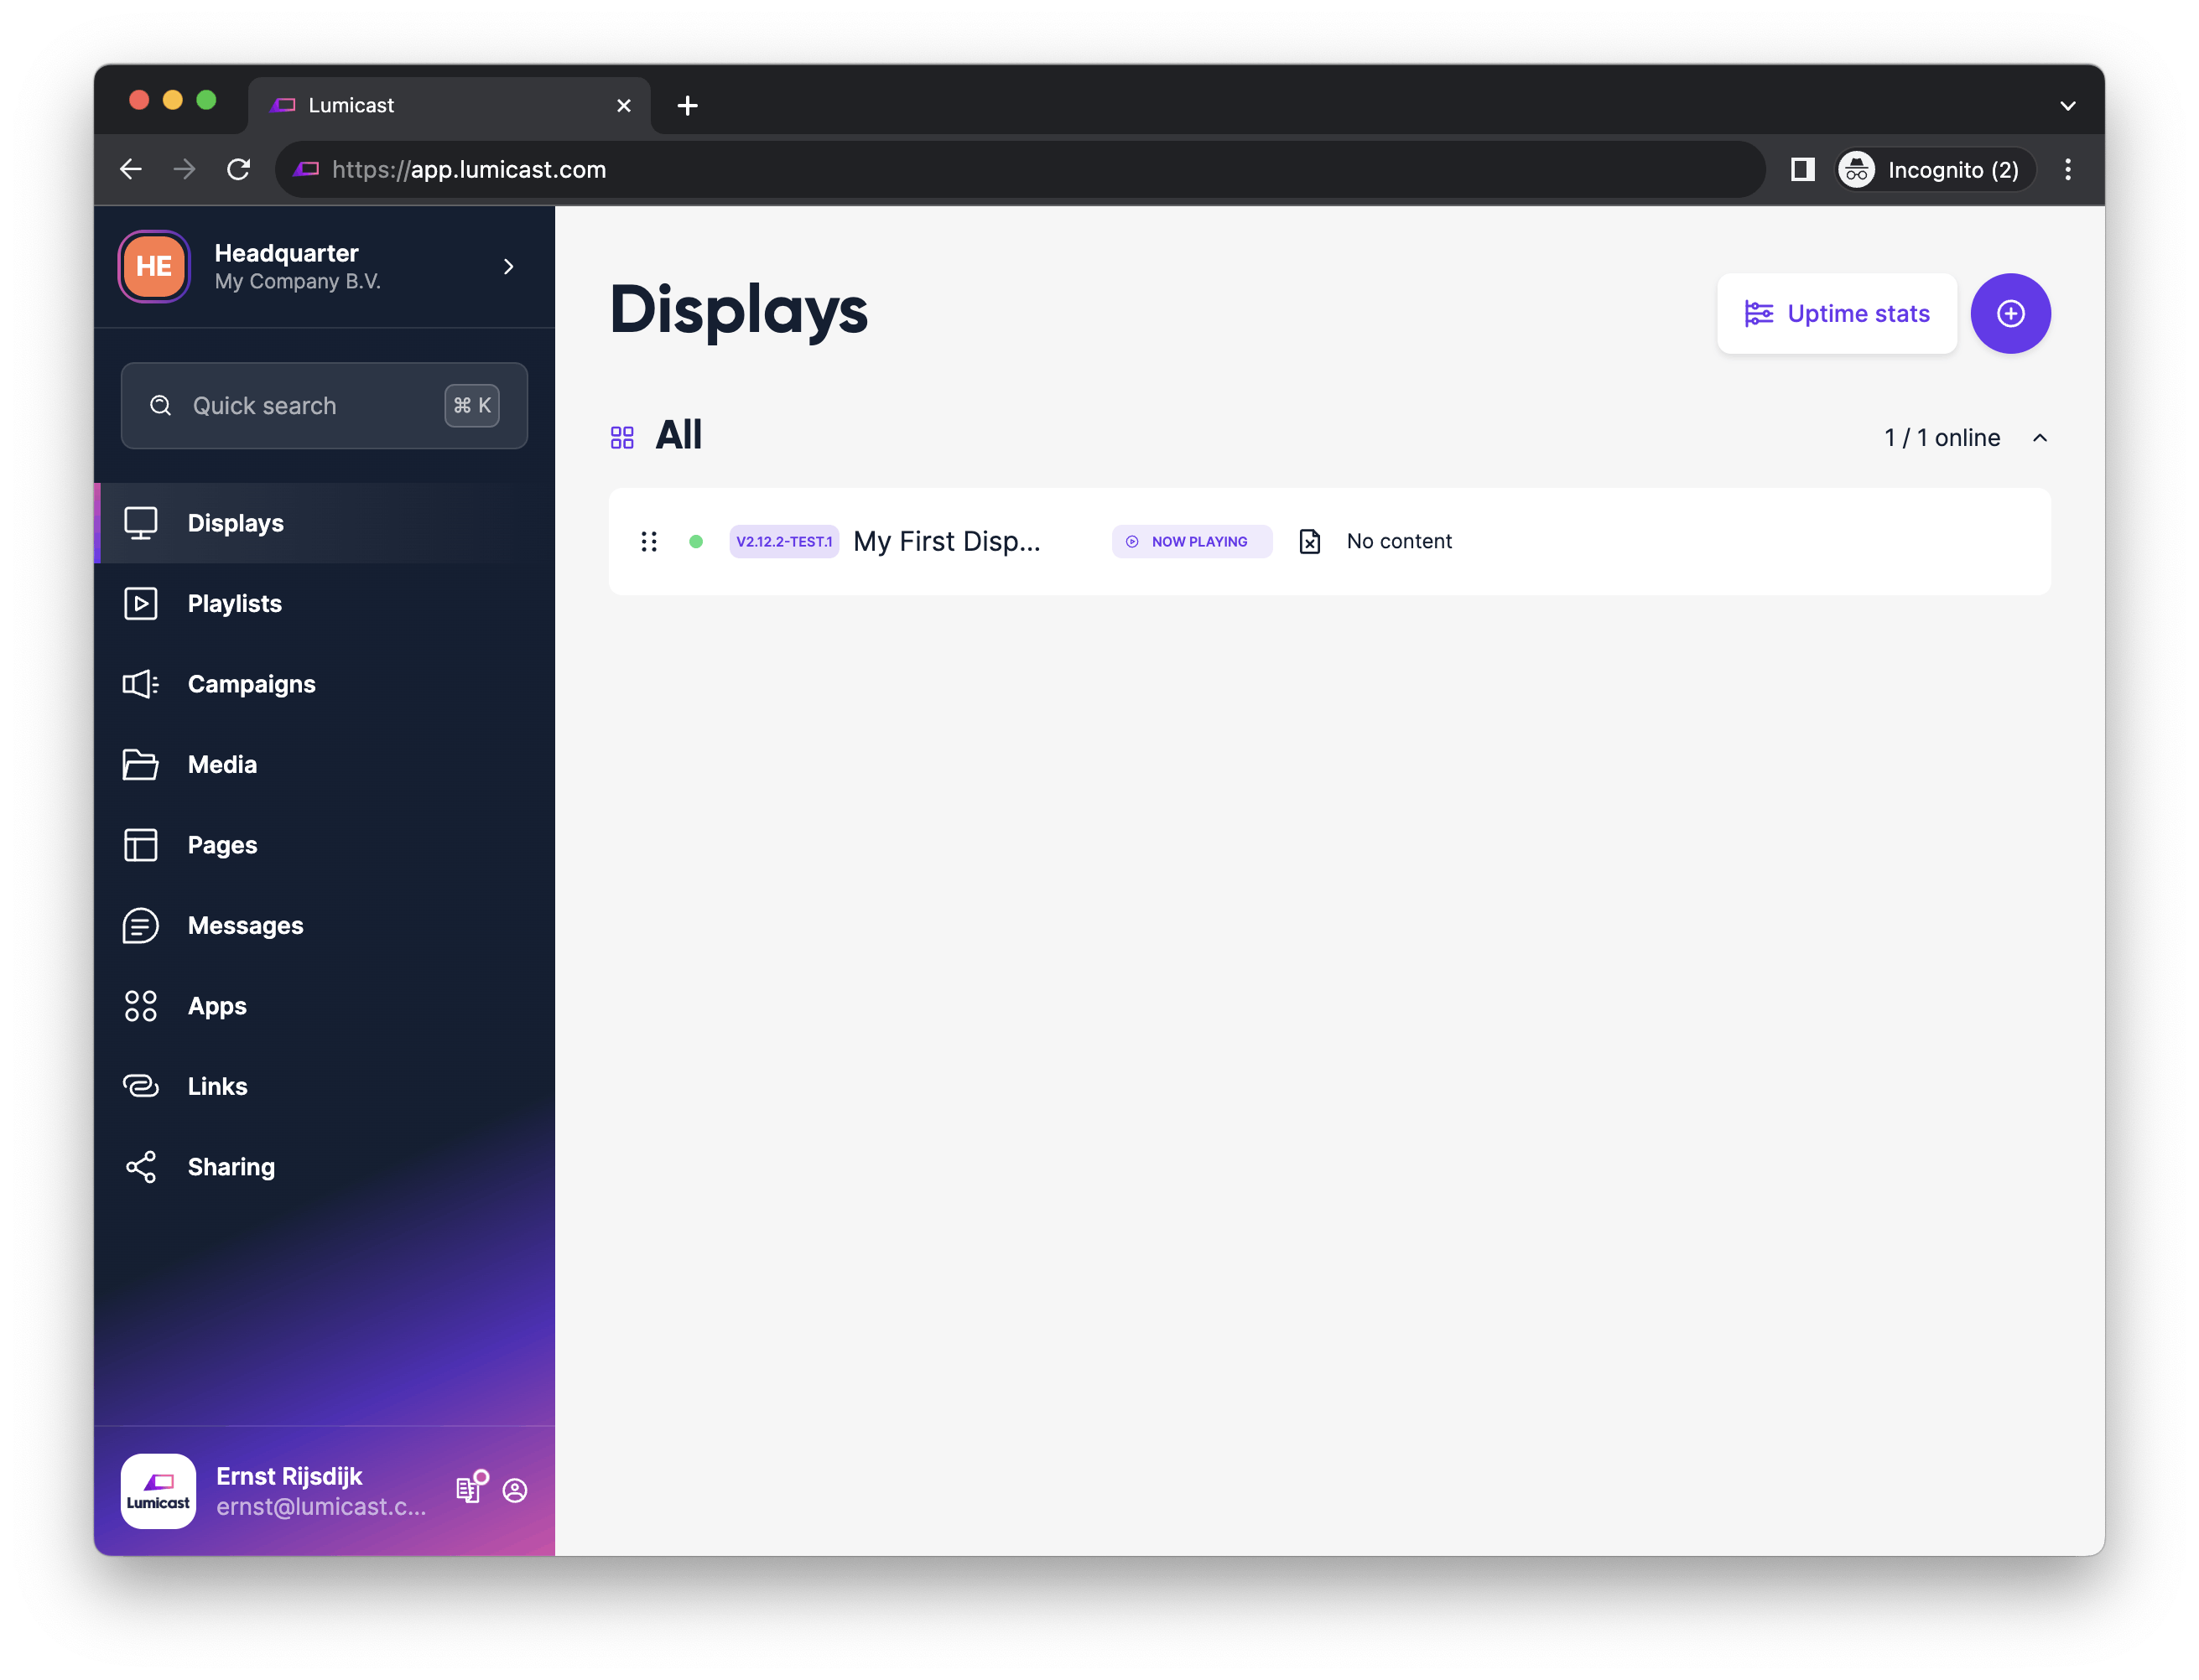This screenshot has height=1680, width=2199.
Task: Grab the drag handle of My First Display
Action: (x=648, y=541)
